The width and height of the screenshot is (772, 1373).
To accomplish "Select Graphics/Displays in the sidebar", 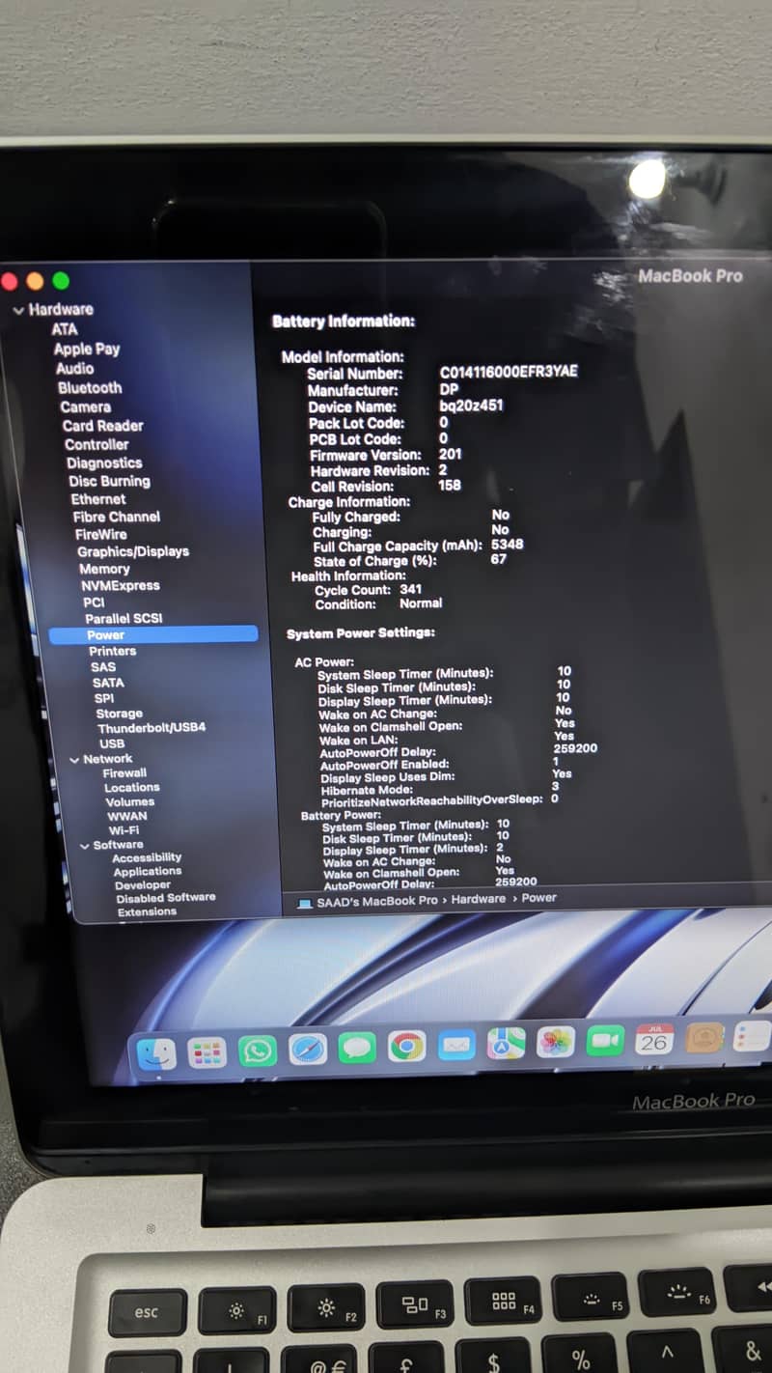I will tap(133, 551).
